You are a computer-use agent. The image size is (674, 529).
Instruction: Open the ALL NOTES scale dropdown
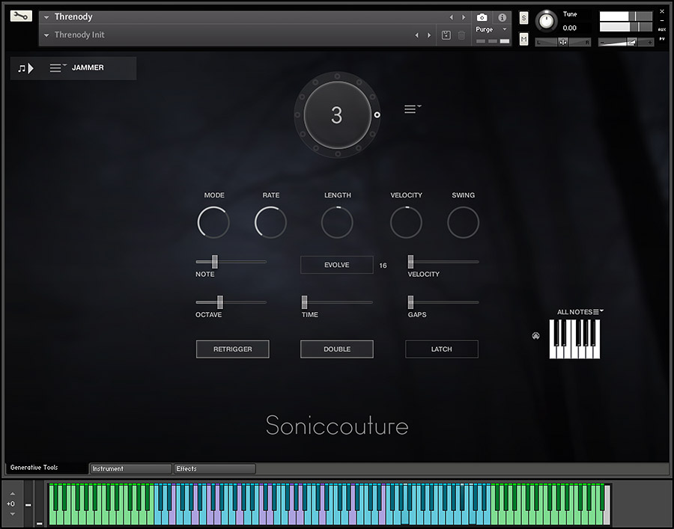point(580,312)
